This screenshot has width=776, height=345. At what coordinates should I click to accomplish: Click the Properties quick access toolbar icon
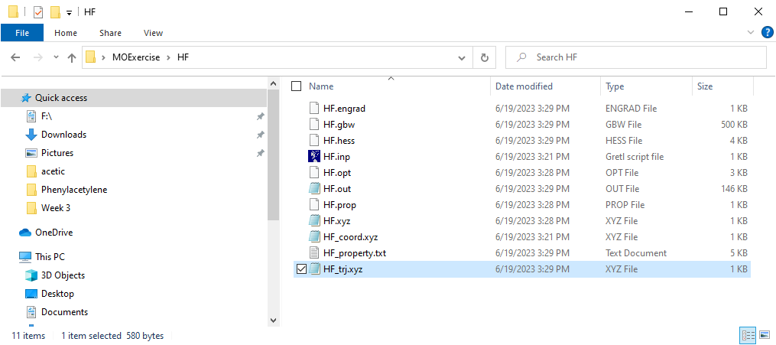coord(38,11)
